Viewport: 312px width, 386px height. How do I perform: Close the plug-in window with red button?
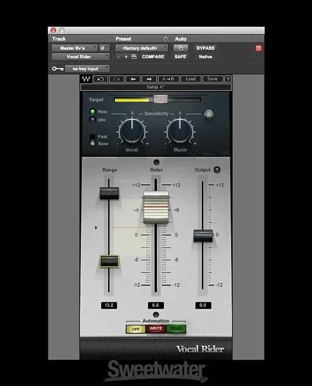(54, 30)
